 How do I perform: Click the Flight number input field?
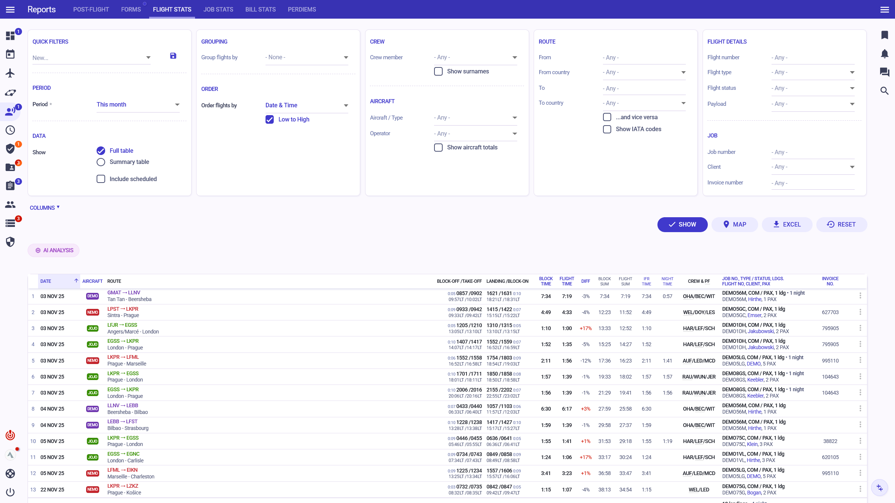point(813,57)
